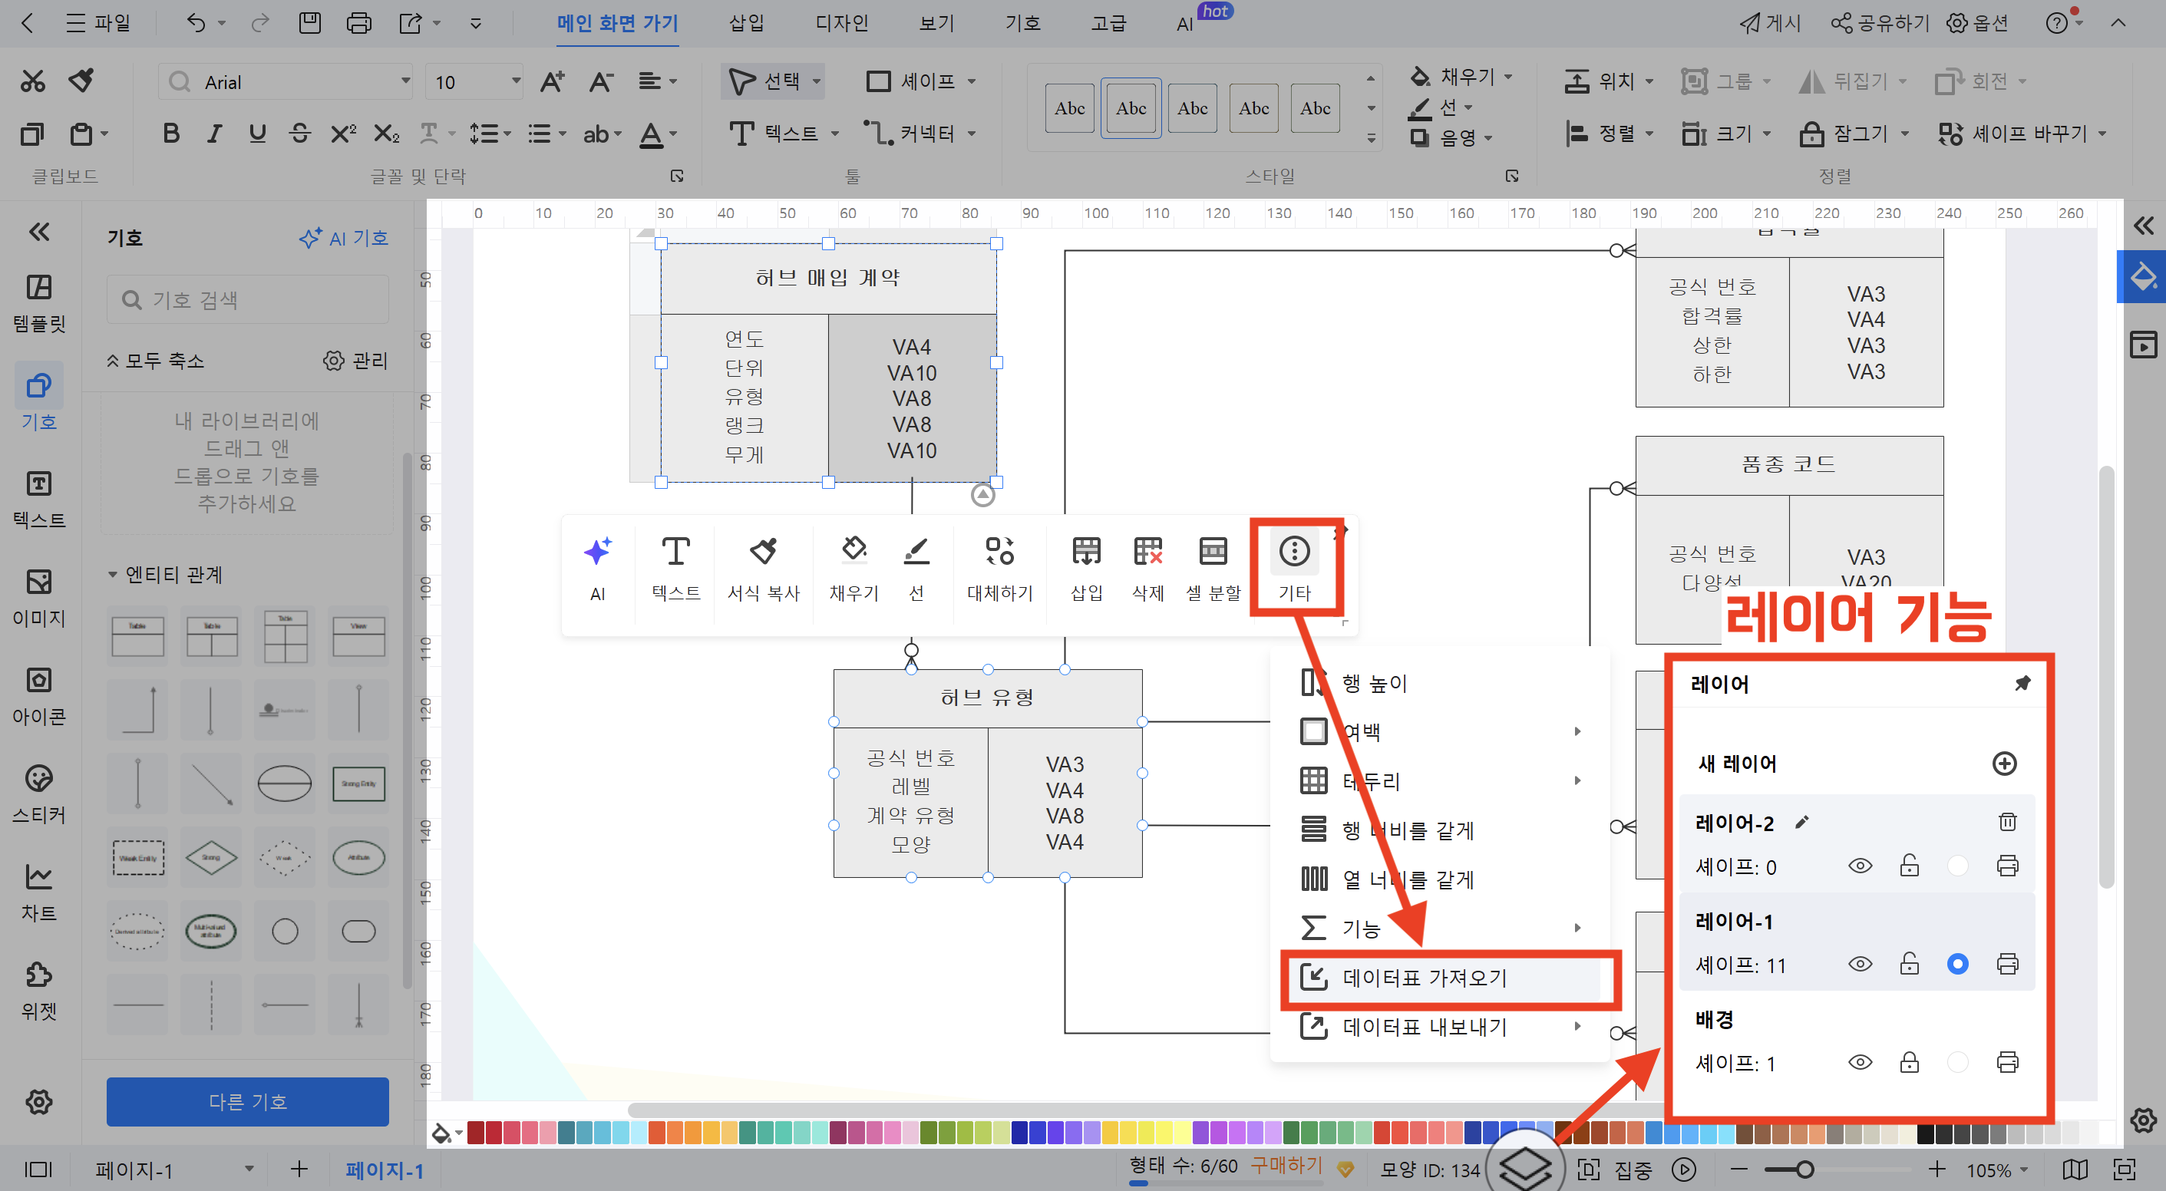Viewport: 2166px width, 1191px height.
Task: Expand the 데이터표 내보내기 submenu arrow
Action: pyautogui.click(x=1577, y=1026)
